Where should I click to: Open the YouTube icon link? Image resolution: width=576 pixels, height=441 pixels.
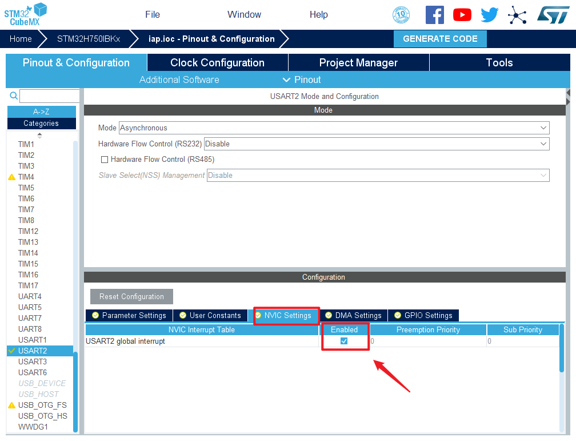click(x=462, y=15)
